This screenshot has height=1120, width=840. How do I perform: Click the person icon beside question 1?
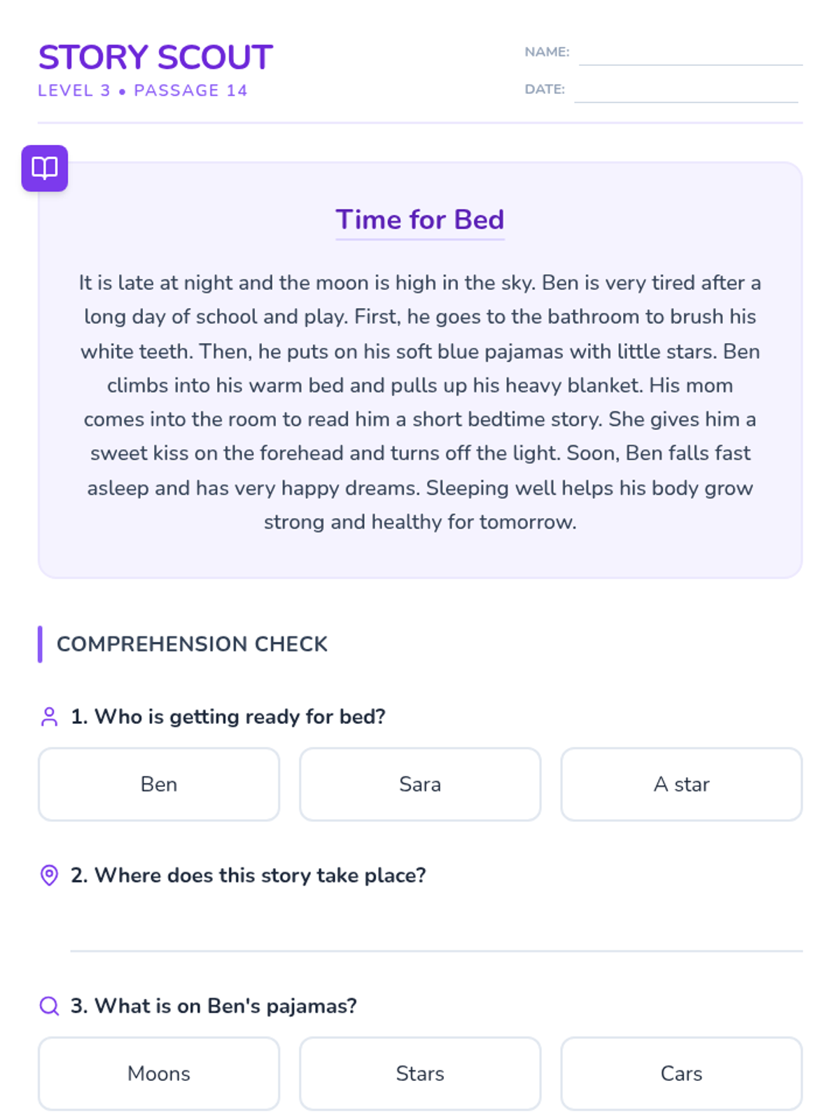tap(49, 717)
